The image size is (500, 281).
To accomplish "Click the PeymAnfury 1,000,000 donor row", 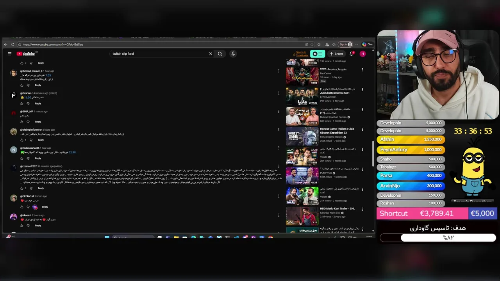I will click(x=411, y=149).
